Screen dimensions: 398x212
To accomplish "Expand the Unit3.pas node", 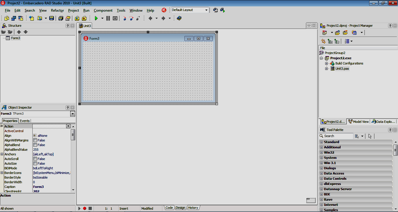I will pyautogui.click(x=327, y=69).
